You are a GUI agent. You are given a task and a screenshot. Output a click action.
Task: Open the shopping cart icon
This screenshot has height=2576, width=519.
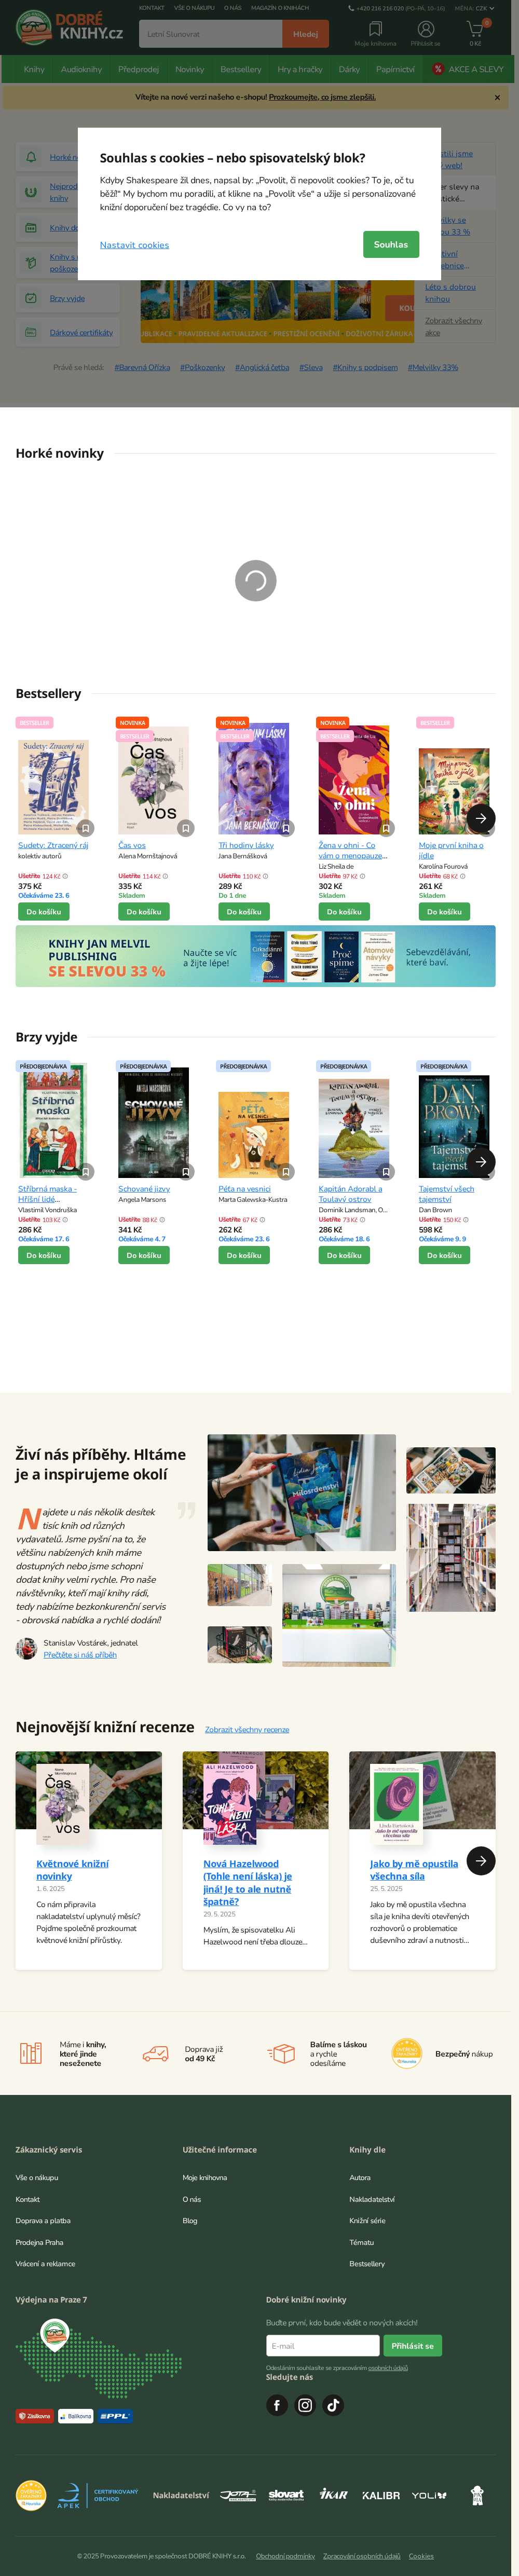[475, 29]
